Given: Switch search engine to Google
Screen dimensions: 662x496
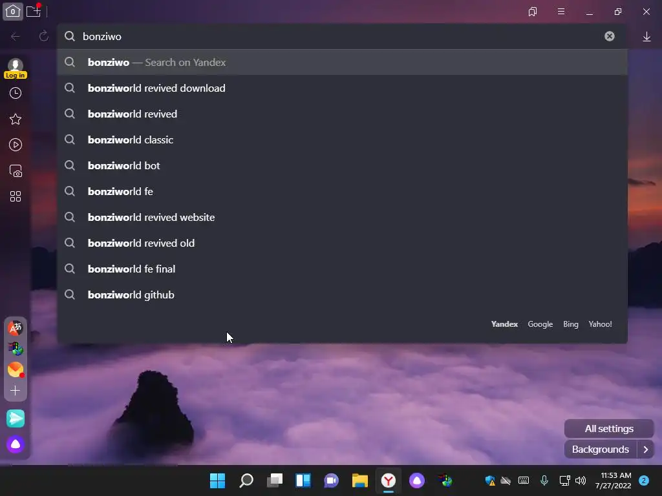Looking at the screenshot, I should pyautogui.click(x=540, y=324).
